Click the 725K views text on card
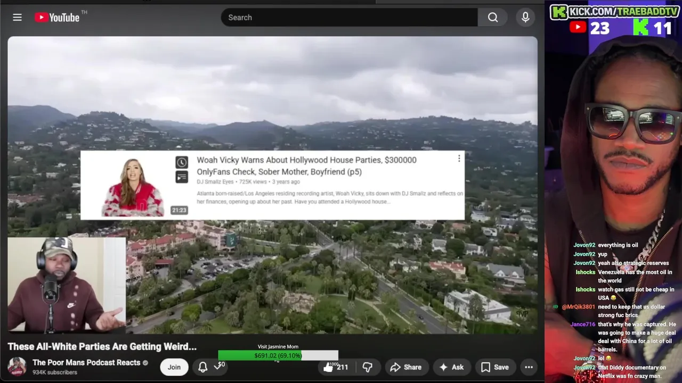682x383 pixels. click(253, 182)
